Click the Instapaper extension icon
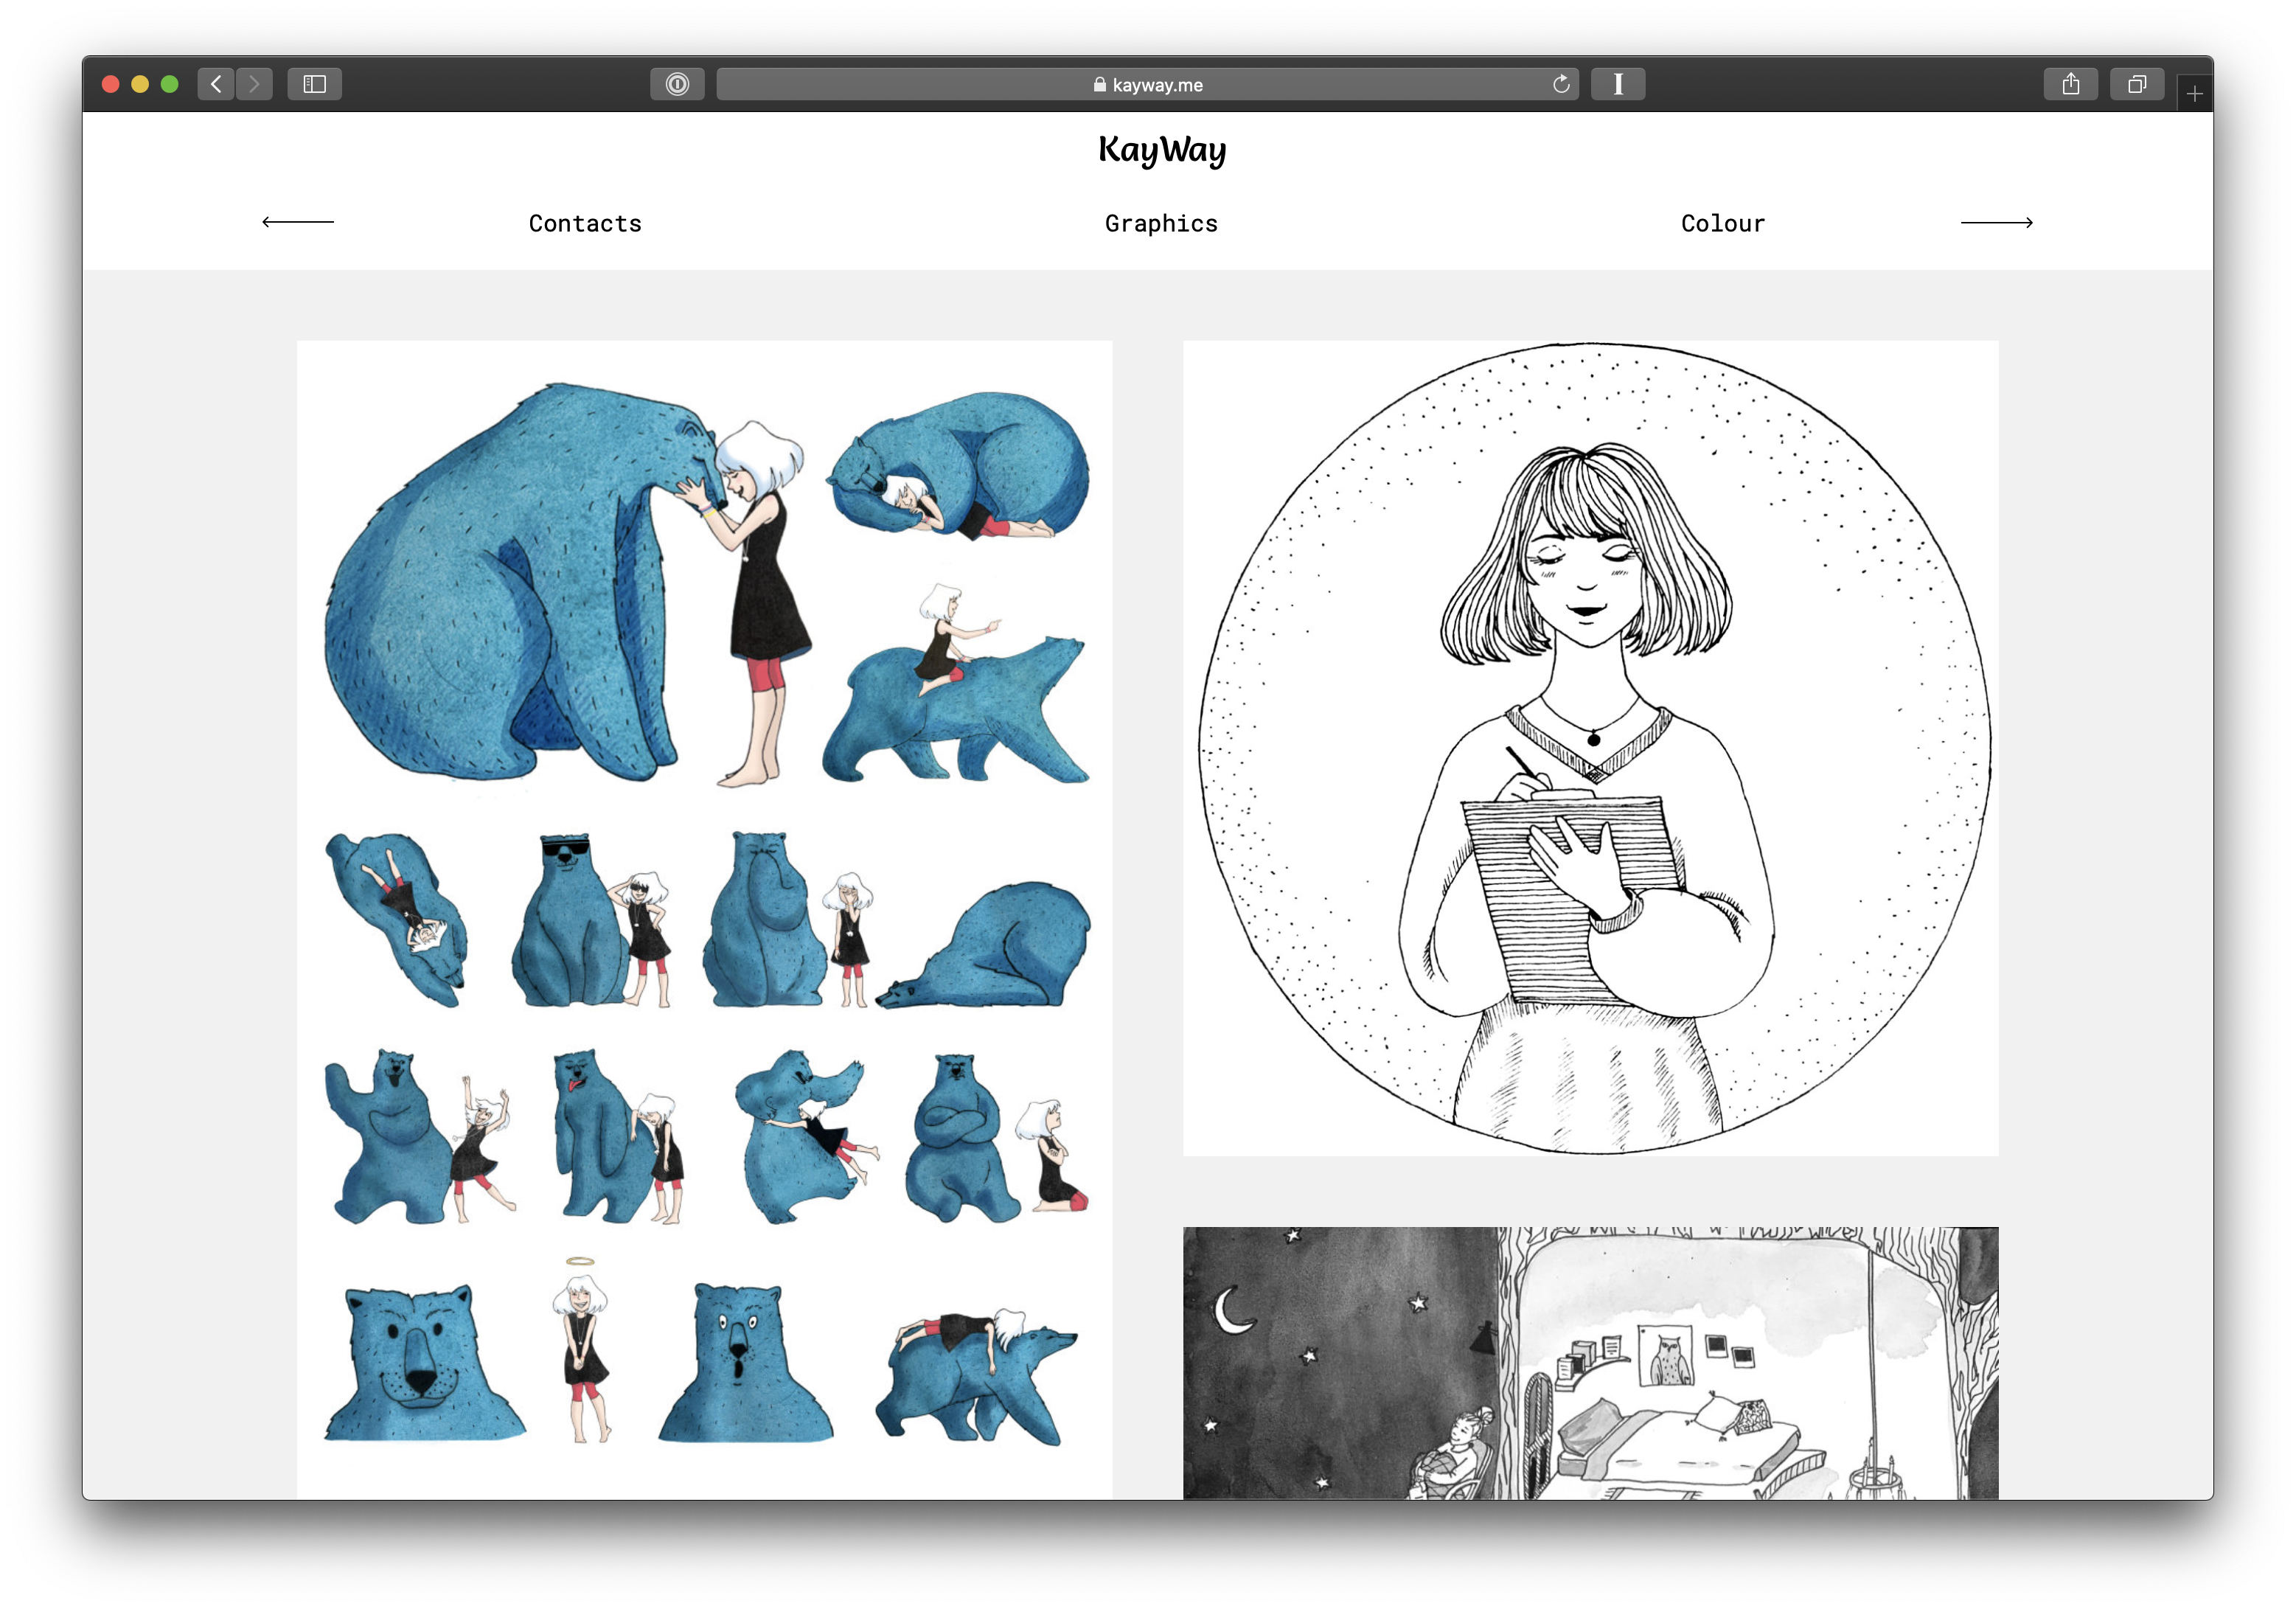The height and width of the screenshot is (1609, 2296). point(1617,84)
